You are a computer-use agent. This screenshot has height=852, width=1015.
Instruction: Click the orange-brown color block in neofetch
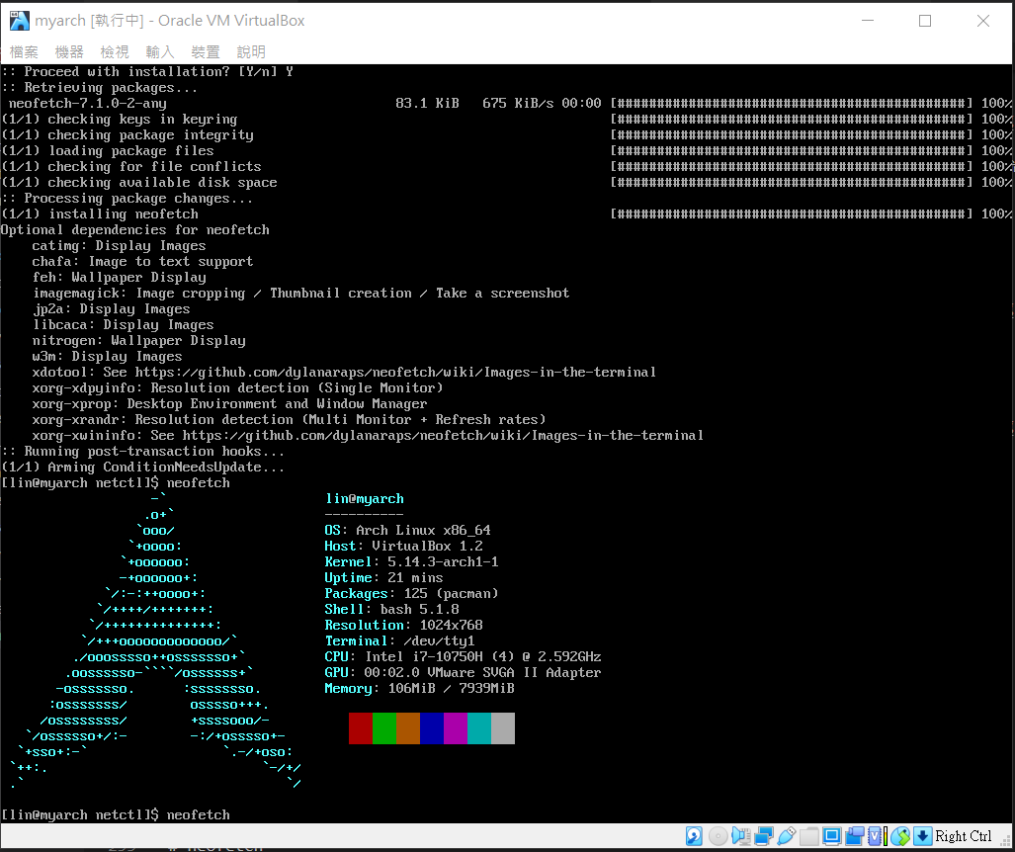408,728
